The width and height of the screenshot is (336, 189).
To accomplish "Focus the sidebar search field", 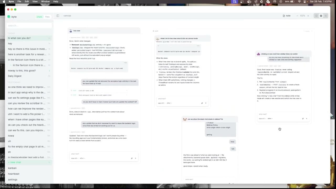I will (x=29, y=25).
